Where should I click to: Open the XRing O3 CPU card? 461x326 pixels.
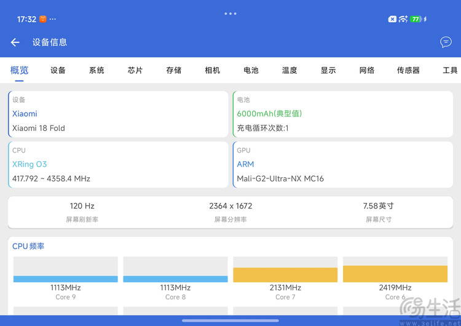118,165
